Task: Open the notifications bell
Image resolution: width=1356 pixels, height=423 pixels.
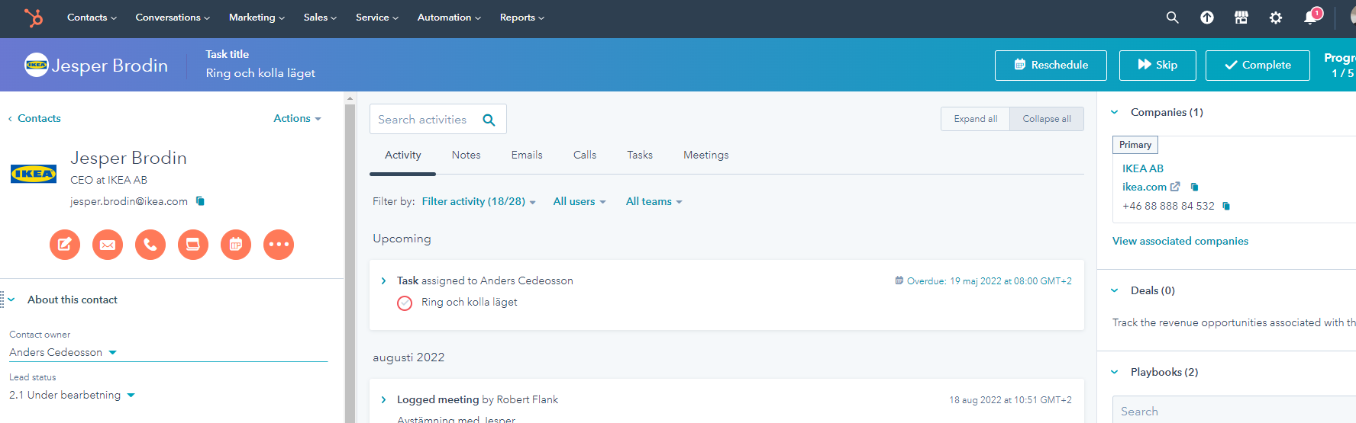Action: [x=1311, y=17]
